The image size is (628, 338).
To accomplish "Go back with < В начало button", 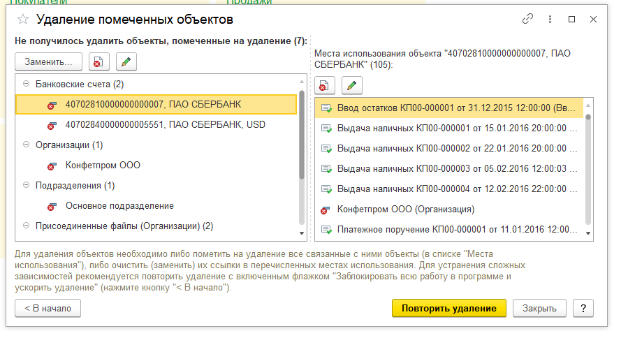I will pos(48,309).
